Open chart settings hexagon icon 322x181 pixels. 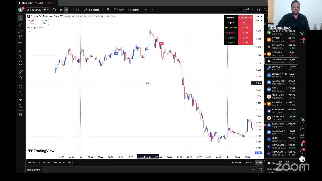[265, 10]
